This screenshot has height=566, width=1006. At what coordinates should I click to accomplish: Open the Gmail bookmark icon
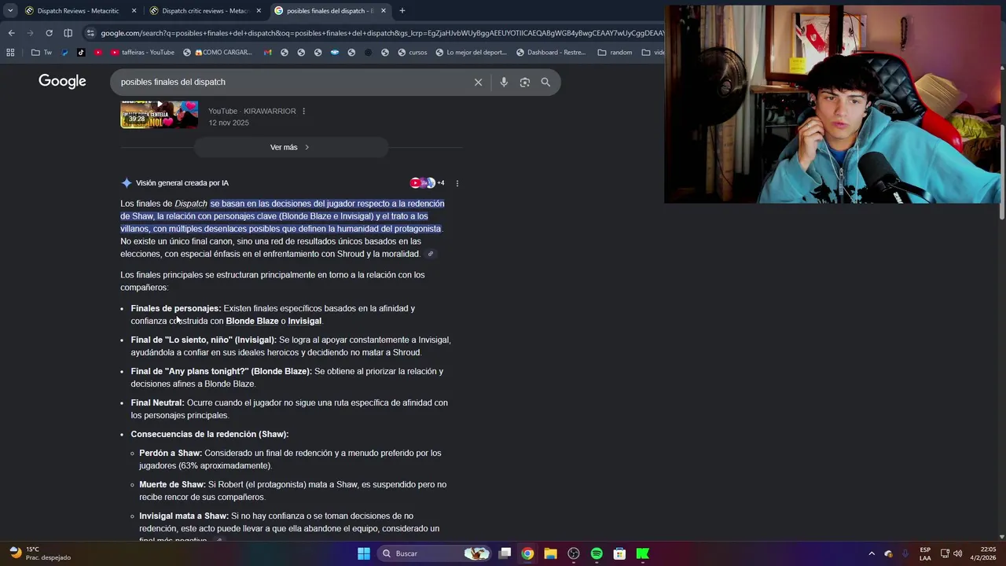point(267,53)
